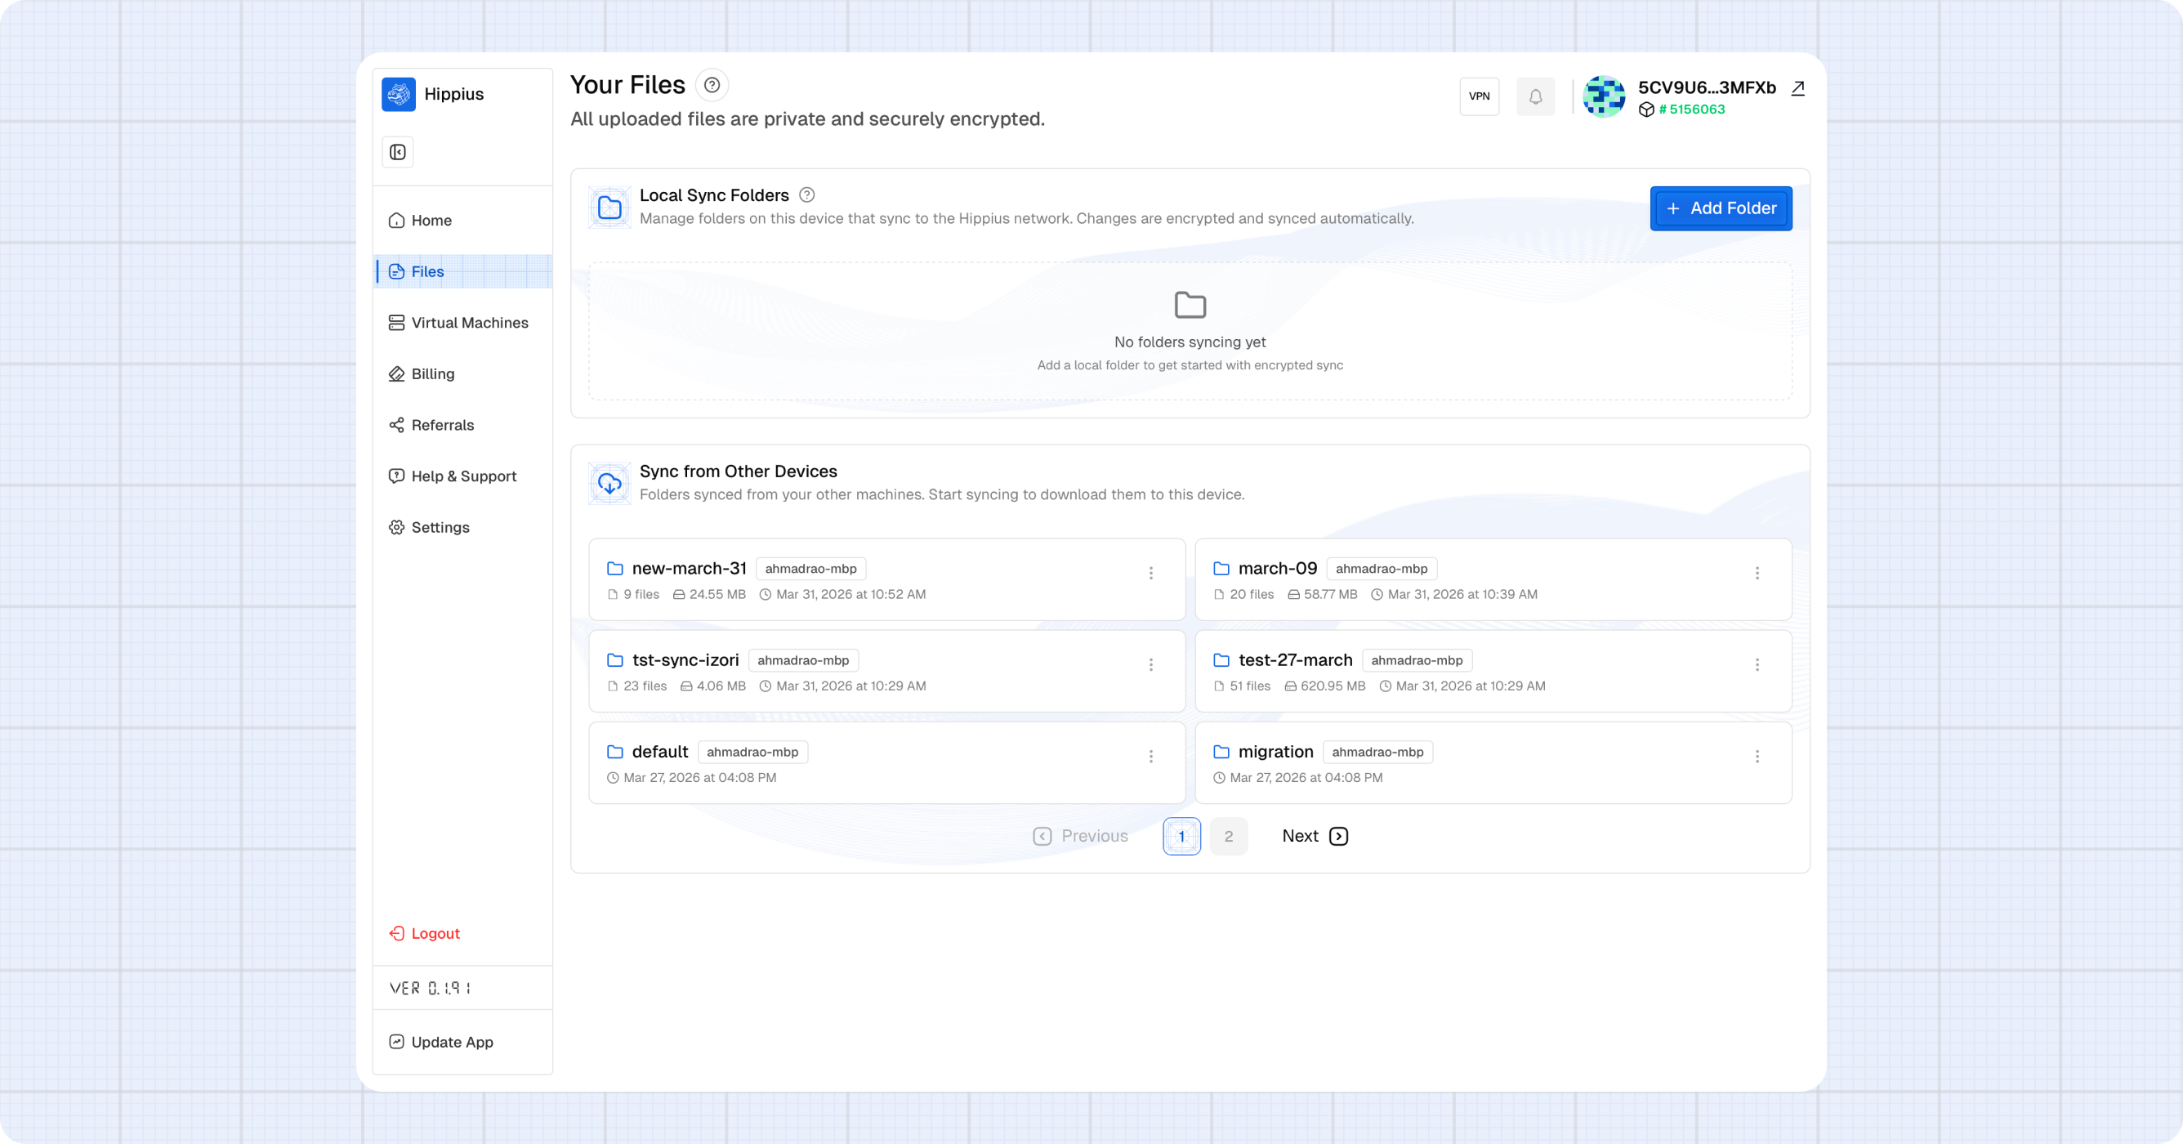Open options menu for migration folder
The width and height of the screenshot is (2183, 1144).
pos(1757,756)
